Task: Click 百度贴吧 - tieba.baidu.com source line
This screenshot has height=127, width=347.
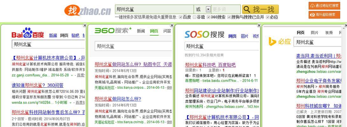Action: tap(221, 81)
